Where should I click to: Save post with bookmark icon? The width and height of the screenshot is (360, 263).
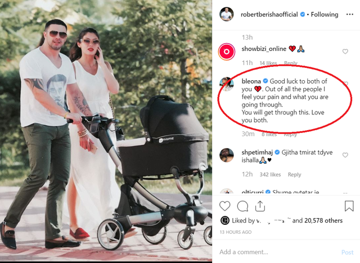[x=349, y=206]
